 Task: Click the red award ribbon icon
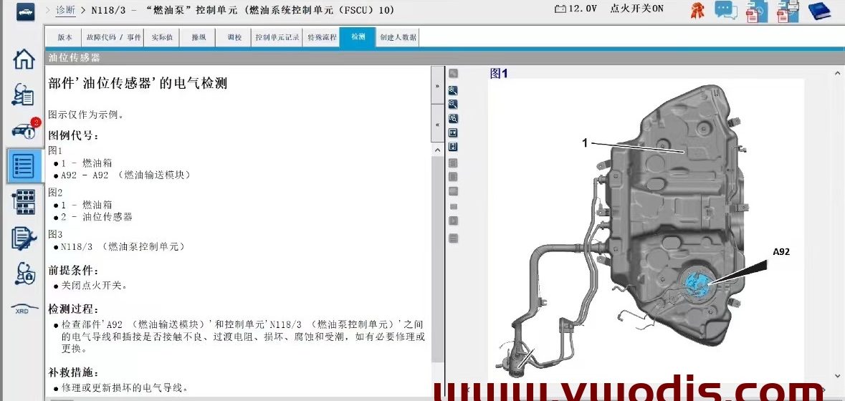697,11
